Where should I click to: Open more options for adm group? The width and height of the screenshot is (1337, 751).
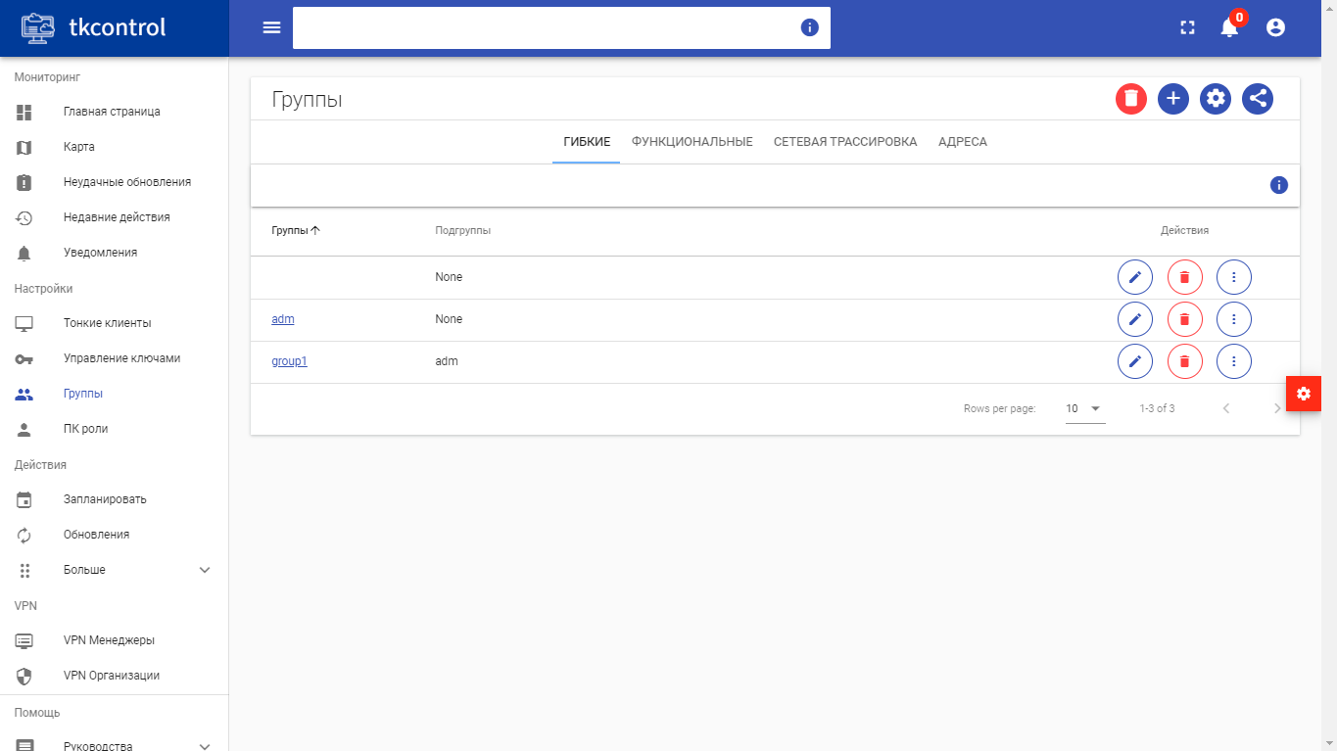click(x=1234, y=319)
